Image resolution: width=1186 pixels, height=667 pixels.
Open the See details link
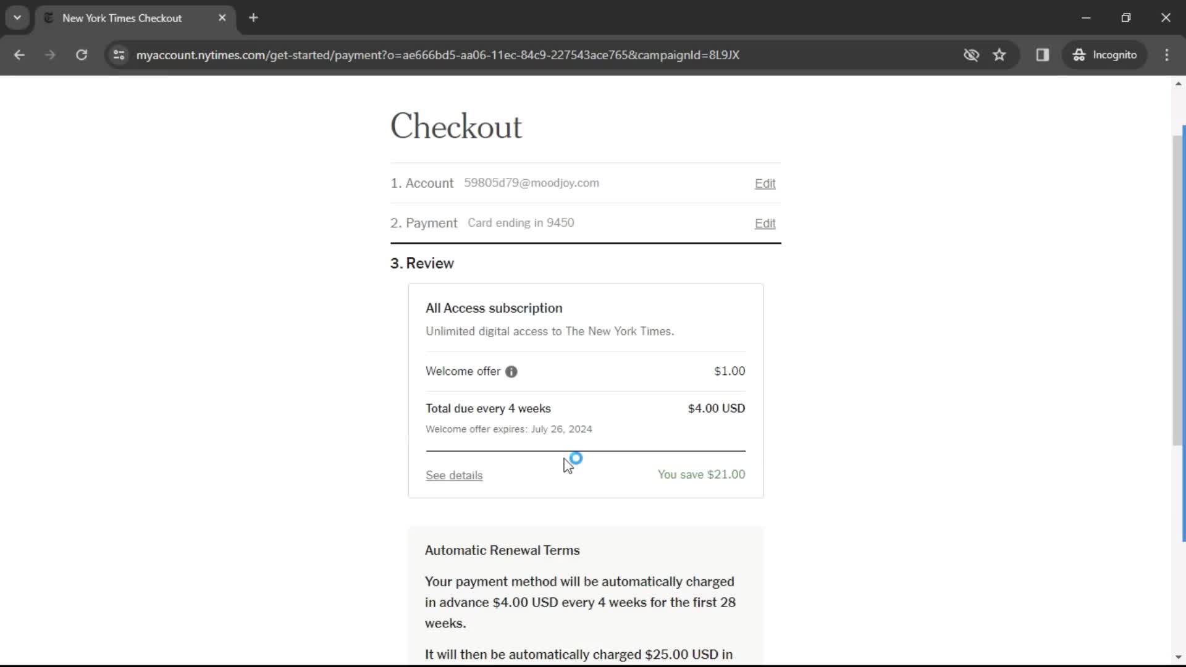coord(454,476)
